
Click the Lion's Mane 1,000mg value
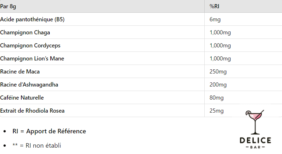pyautogui.click(x=220, y=59)
